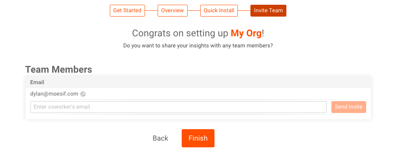Click the exclamation mark after My Org
The image size is (395, 158).
(x=263, y=33)
